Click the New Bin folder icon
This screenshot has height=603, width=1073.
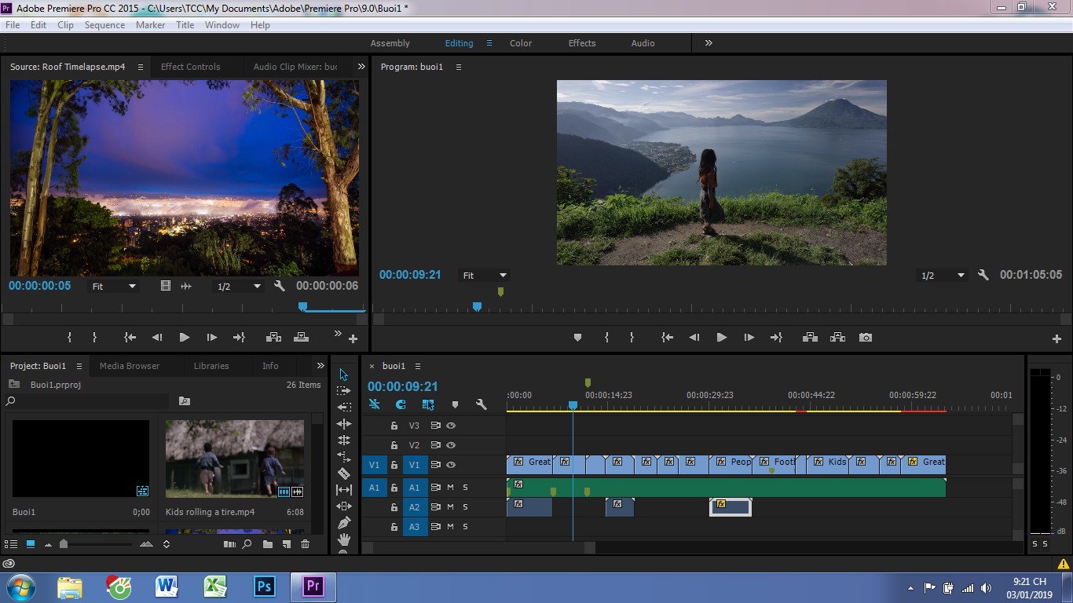268,543
